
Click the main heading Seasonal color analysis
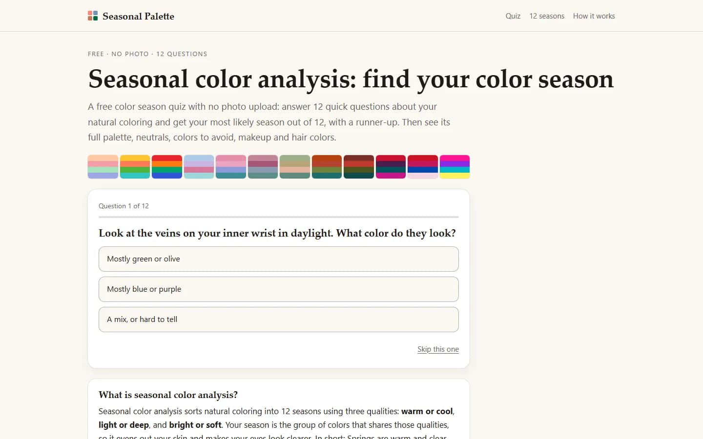point(351,79)
